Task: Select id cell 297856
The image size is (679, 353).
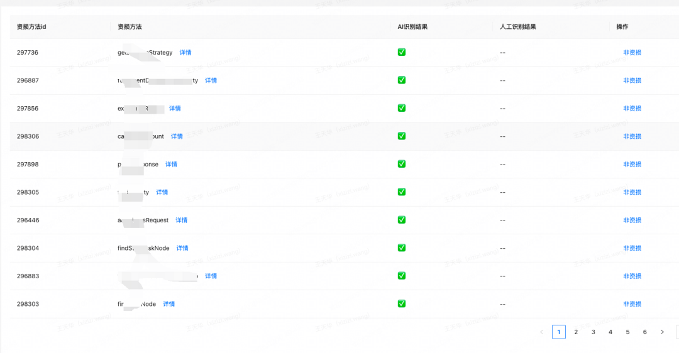Action: coord(28,108)
